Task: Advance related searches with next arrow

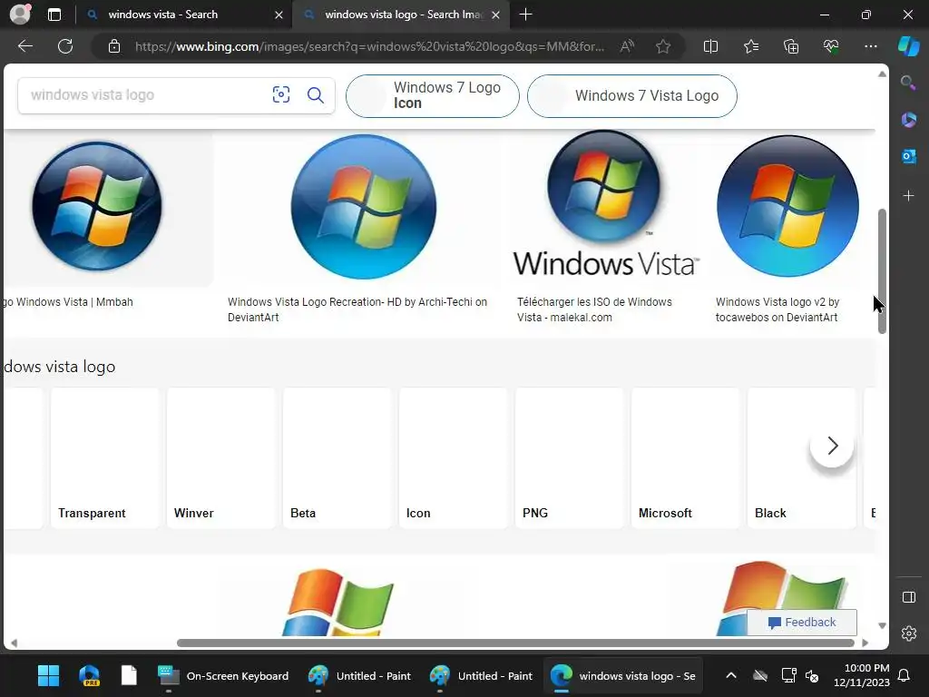Action: tap(832, 446)
